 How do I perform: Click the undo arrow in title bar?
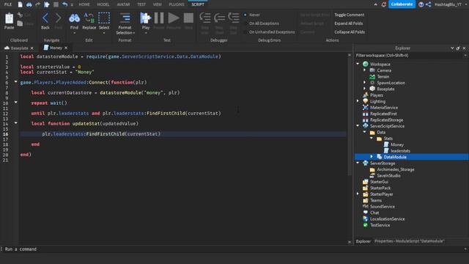[x=65, y=4]
